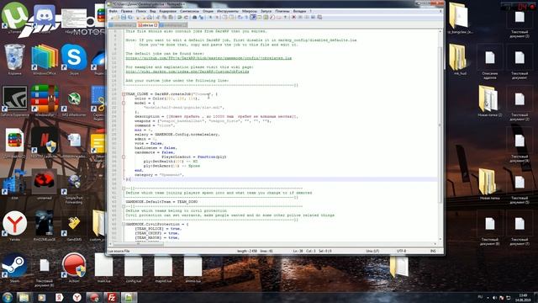
Task: Open the Инструменты menu
Action: (x=228, y=11)
